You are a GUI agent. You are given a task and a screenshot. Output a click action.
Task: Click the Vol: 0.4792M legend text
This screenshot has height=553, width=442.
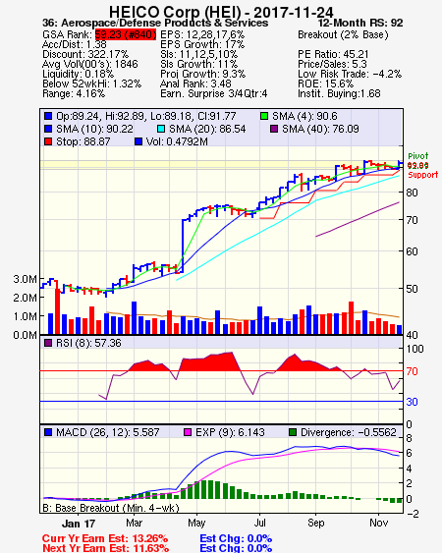[177, 141]
